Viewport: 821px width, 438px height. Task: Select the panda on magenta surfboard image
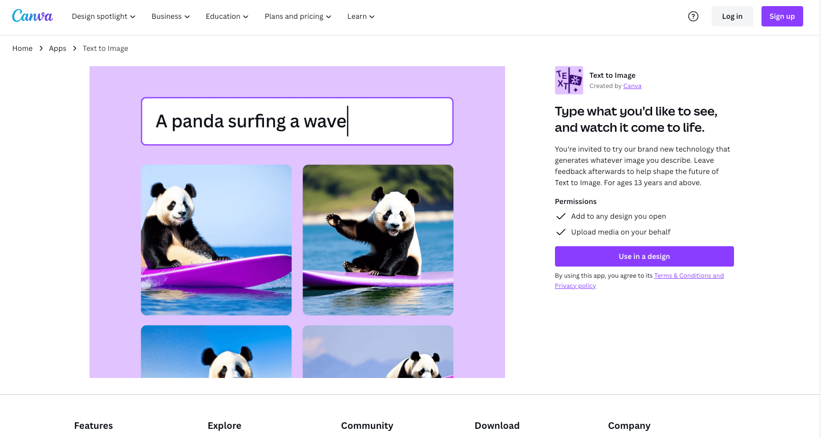point(216,240)
